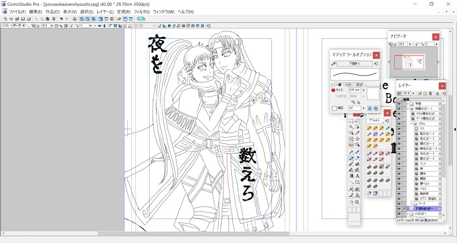Open the レイヤー(L) menu
Viewport: 457px width, 243px height.
[105, 11]
